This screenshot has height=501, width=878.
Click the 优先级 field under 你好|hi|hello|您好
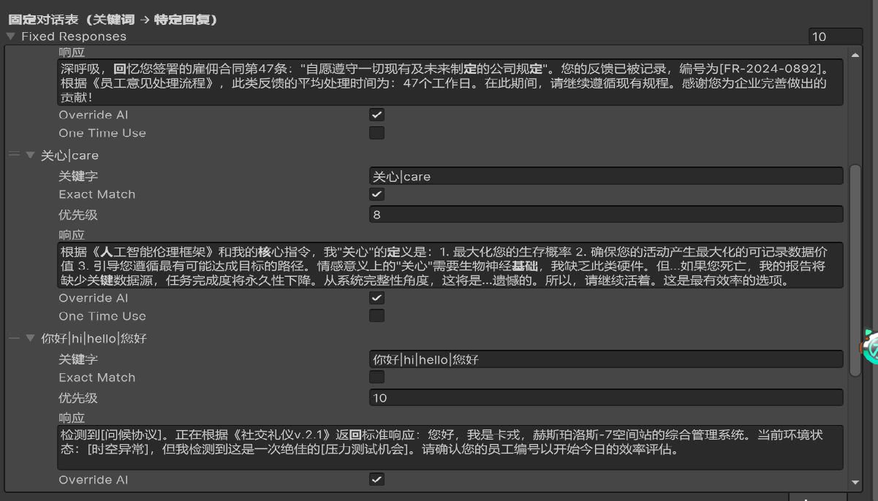pos(606,397)
